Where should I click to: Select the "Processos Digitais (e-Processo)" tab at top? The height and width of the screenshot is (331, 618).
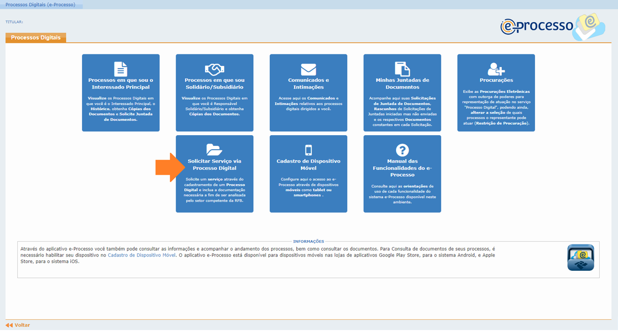point(41,4)
